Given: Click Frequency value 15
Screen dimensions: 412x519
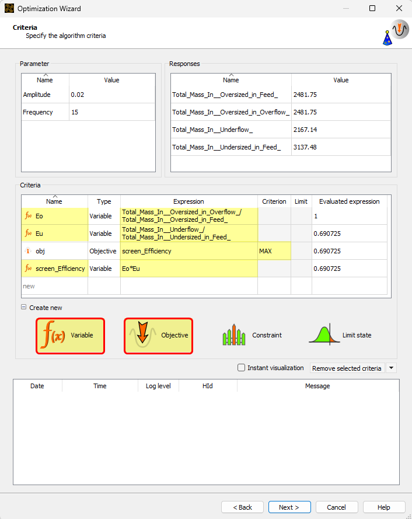Looking at the screenshot, I should [x=112, y=112].
